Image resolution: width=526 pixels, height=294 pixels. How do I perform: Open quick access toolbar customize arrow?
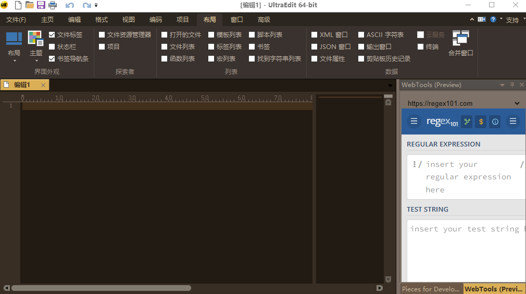coord(96,5)
